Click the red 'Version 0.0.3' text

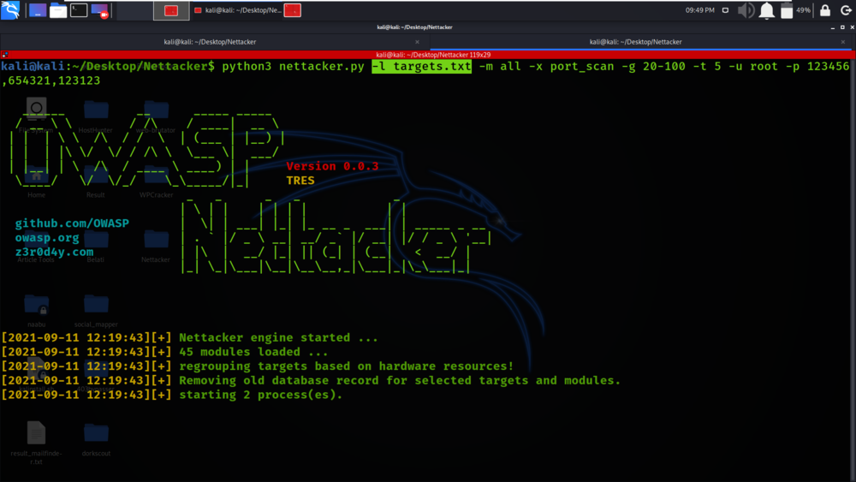point(332,166)
